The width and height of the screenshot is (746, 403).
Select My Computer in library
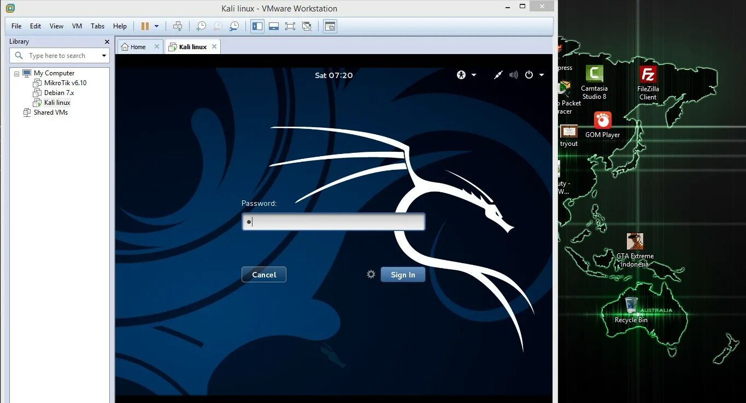54,73
